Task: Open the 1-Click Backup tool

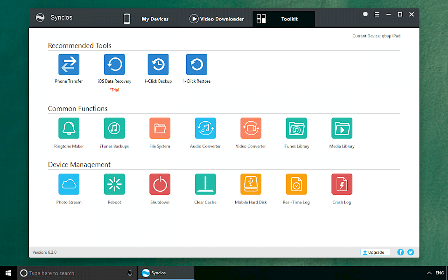Action: point(158,64)
